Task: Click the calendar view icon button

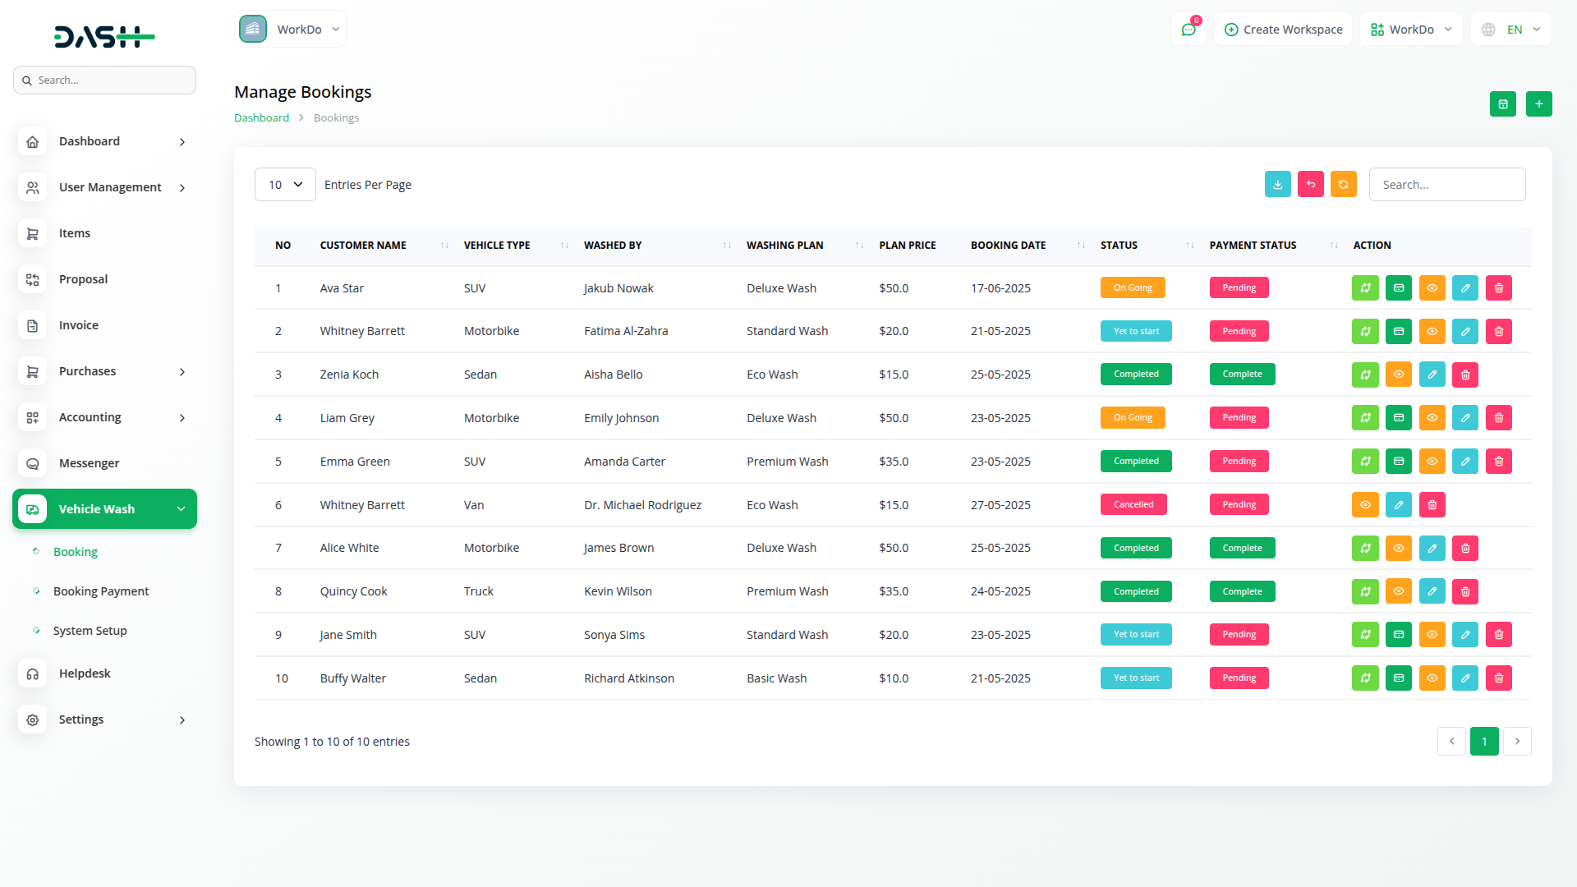Action: pyautogui.click(x=1502, y=104)
